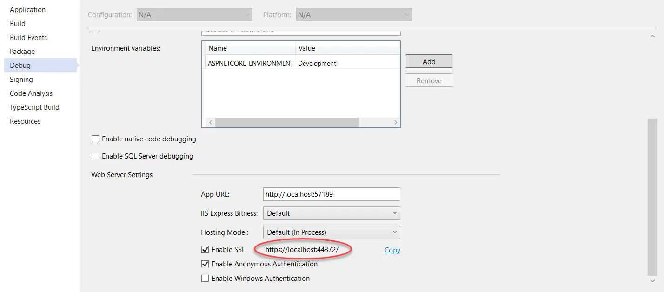Screen dimensions: 664x292
Task: Tick Enable SQL Server debugging
Action: click(95, 156)
